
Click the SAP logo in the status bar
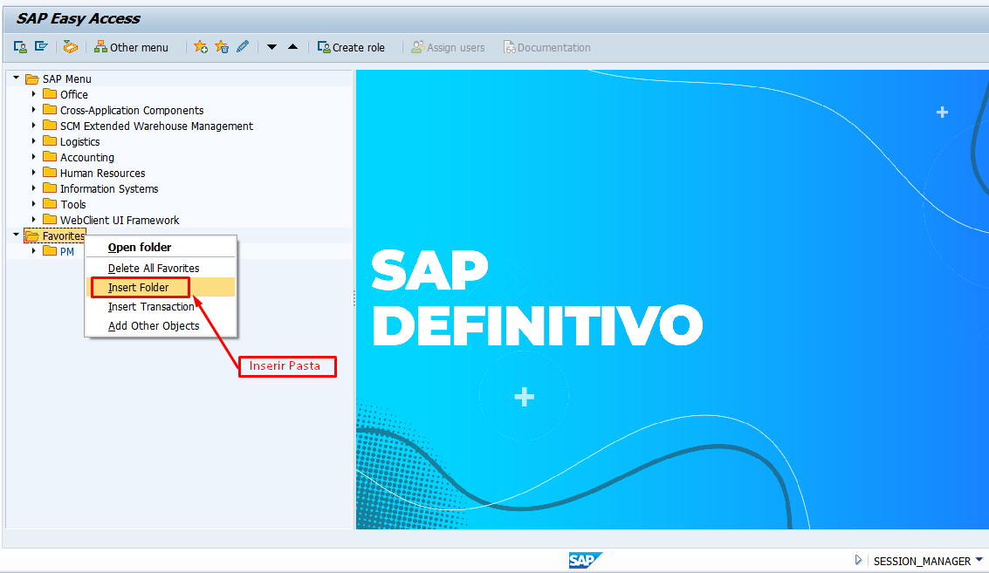tap(586, 560)
